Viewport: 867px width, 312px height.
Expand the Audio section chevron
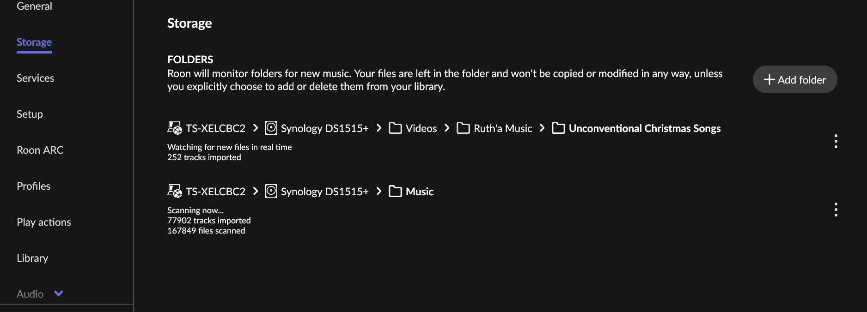(x=59, y=294)
